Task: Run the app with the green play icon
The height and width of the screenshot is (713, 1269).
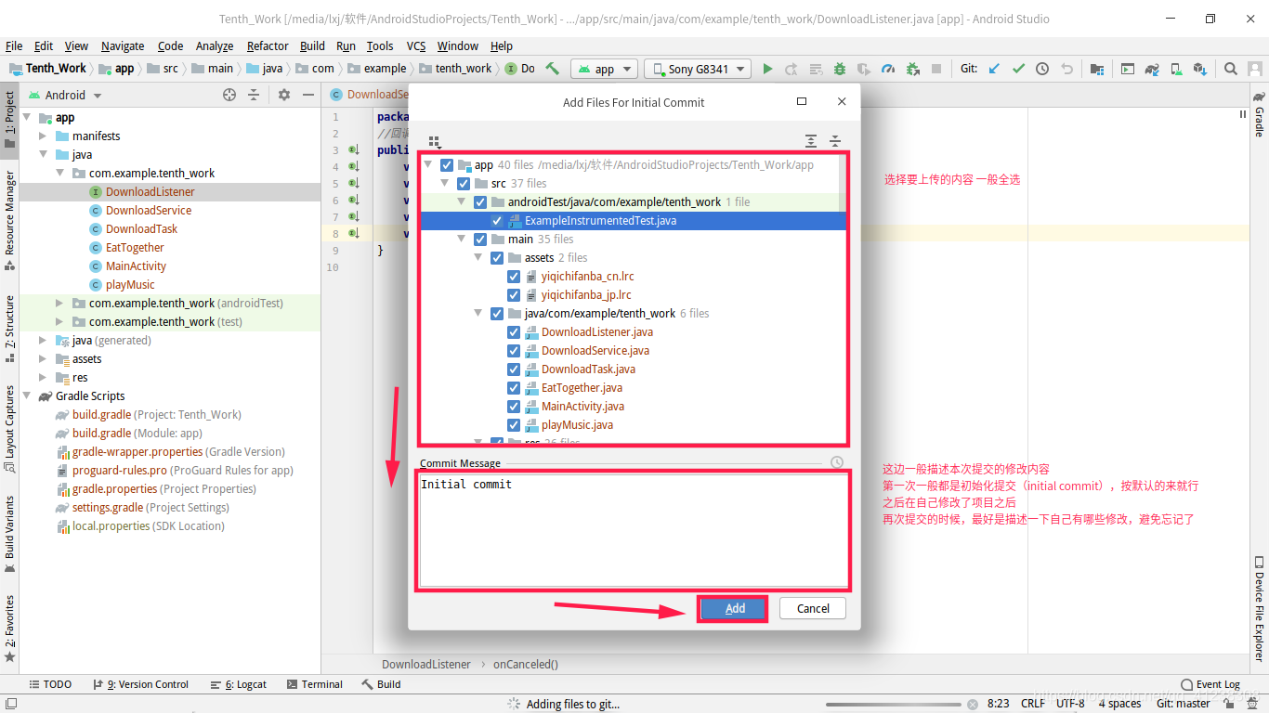Action: (767, 69)
